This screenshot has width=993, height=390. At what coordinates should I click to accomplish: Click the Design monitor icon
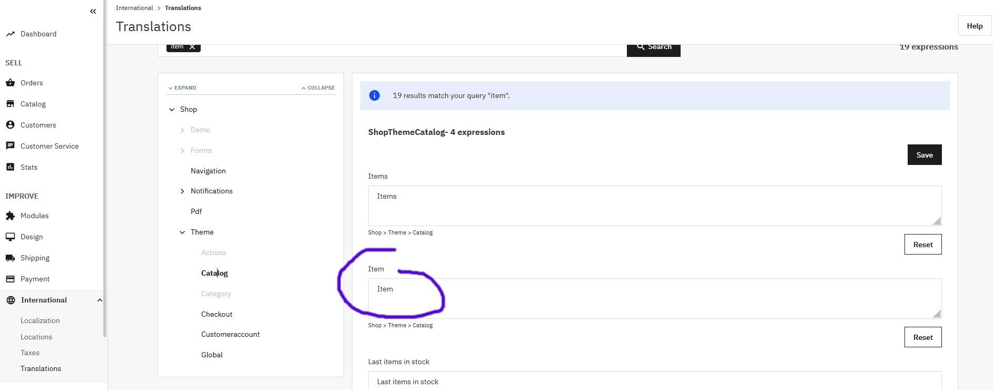click(10, 237)
